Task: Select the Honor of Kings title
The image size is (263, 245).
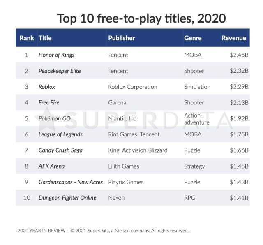Action: pos(56,55)
